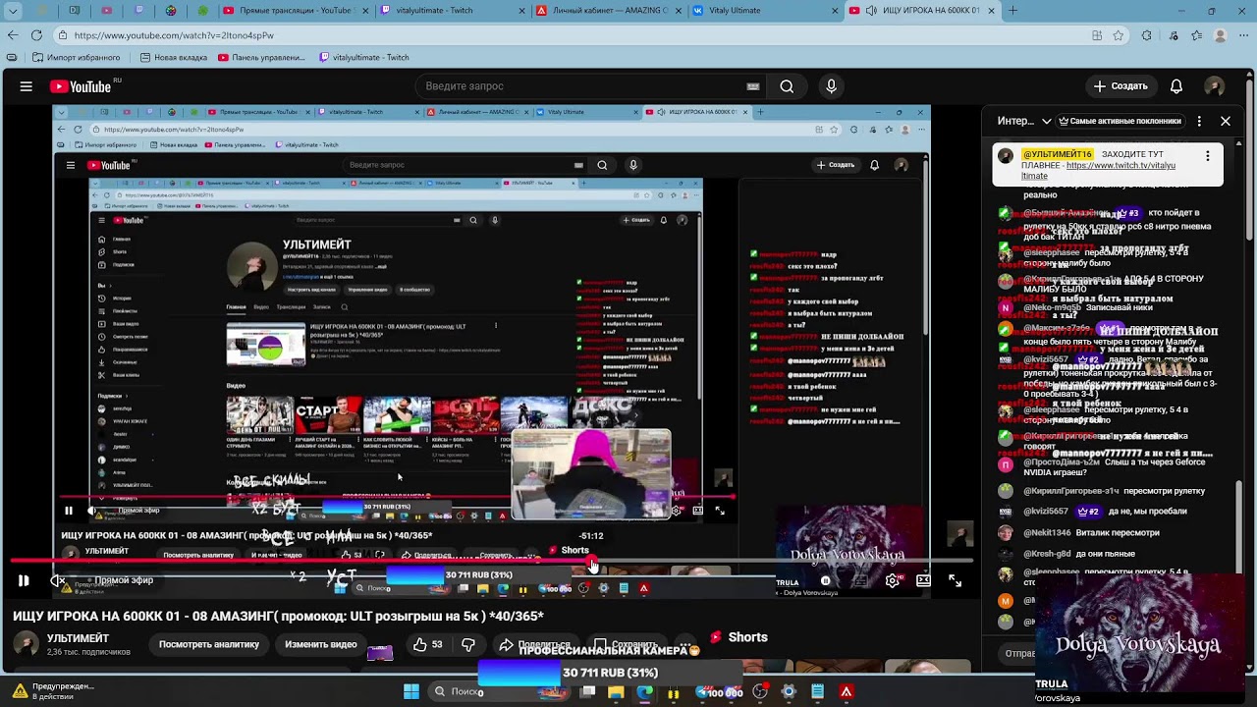1257x707 pixels.
Task: Open more actions under the video
Action: click(684, 644)
